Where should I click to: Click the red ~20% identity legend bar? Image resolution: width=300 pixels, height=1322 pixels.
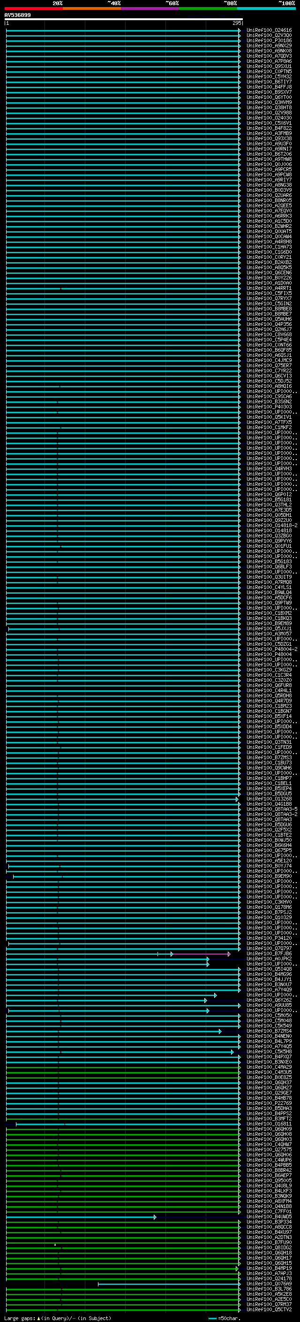click(x=33, y=8)
